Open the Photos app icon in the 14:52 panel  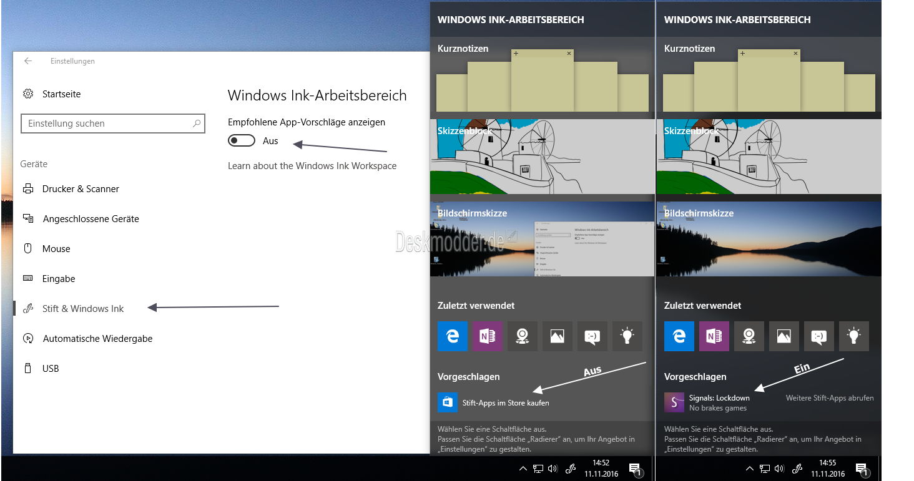pos(558,336)
